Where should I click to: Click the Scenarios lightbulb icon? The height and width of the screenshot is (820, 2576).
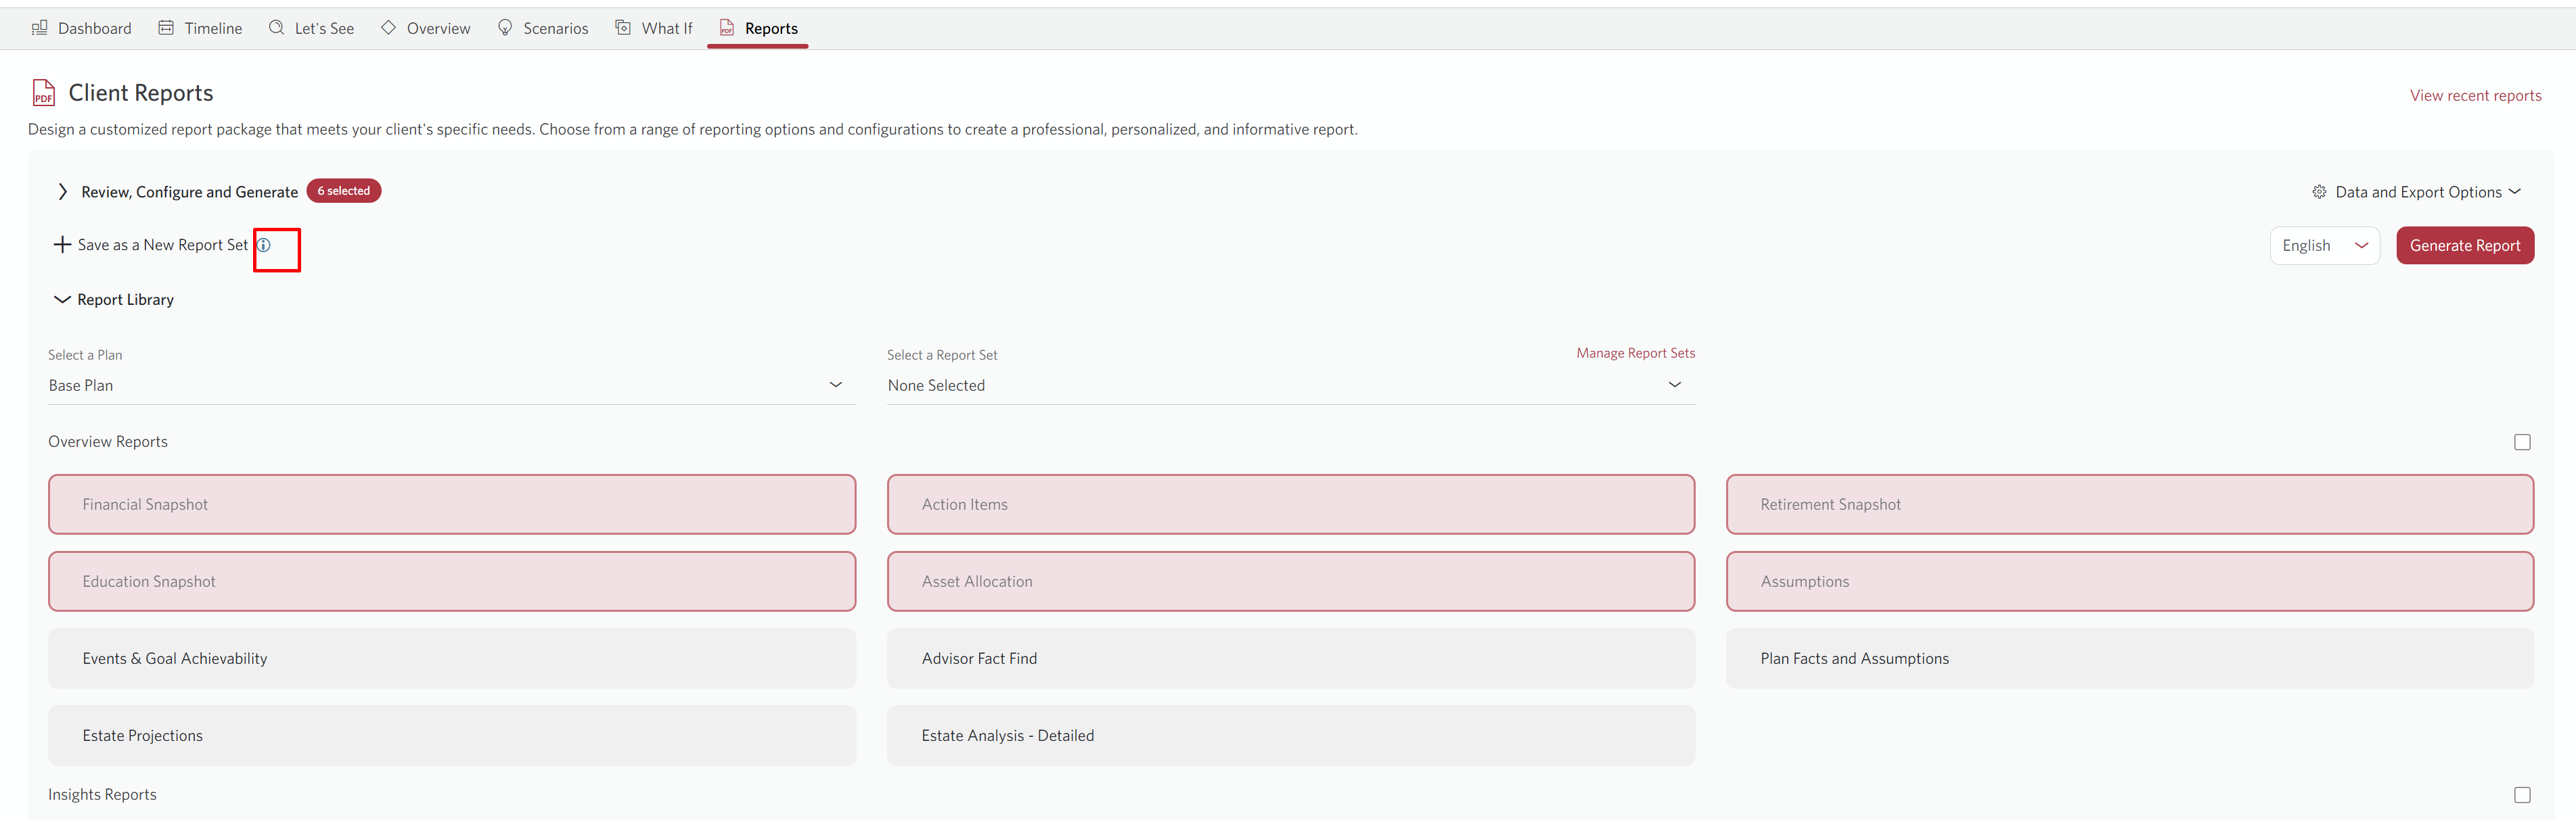coord(505,28)
